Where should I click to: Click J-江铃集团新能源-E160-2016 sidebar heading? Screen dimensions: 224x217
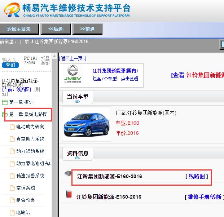pos(20,83)
